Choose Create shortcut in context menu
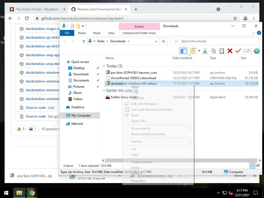Viewport: 264px width, 198px height. pyautogui.click(x=142, y=162)
